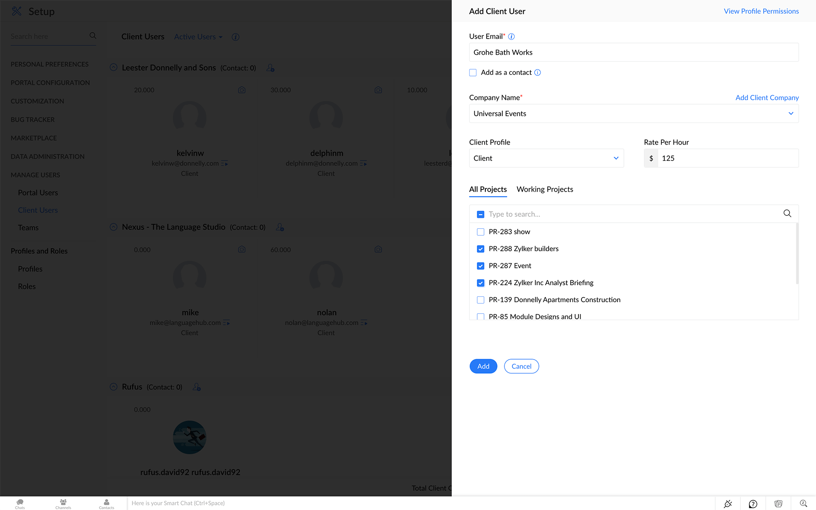Viewport: 816px width, 510px height.
Task: Click the plug icon in bottom bar
Action: point(728,504)
